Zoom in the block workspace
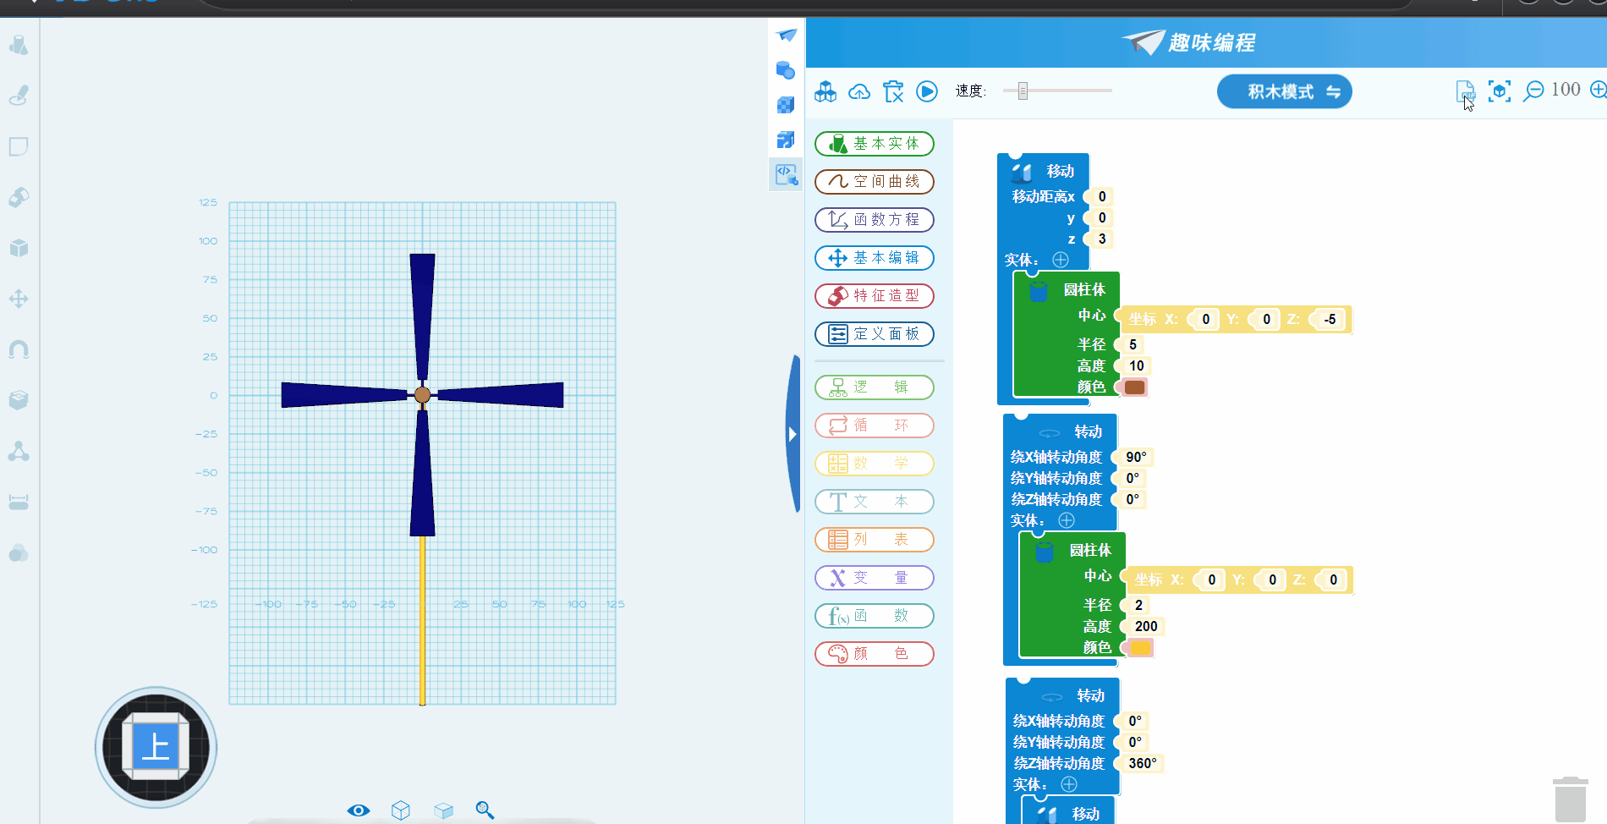The width and height of the screenshot is (1607, 824). click(x=1598, y=90)
